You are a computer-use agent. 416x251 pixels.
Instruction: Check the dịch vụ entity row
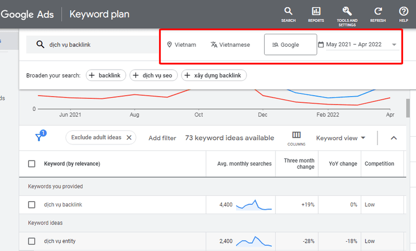(32, 241)
